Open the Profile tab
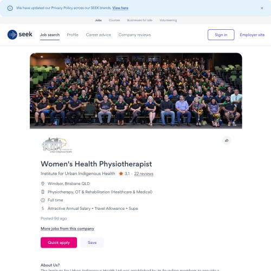 coord(73,35)
